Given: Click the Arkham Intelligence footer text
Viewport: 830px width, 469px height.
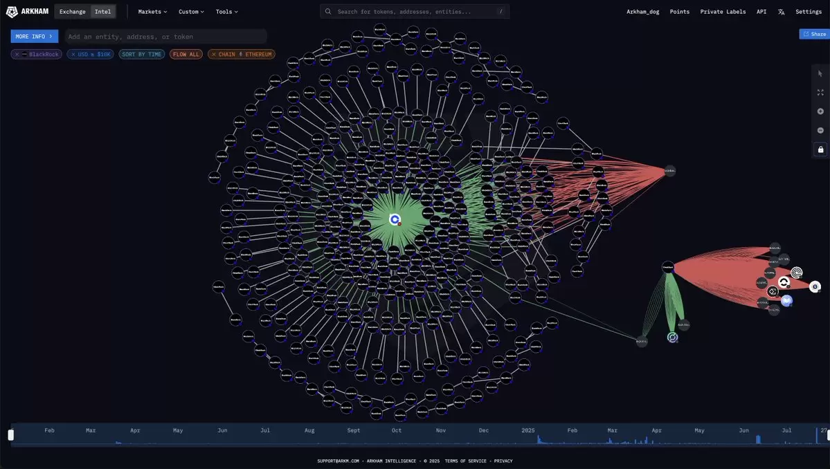Looking at the screenshot, I should pyautogui.click(x=392, y=461).
